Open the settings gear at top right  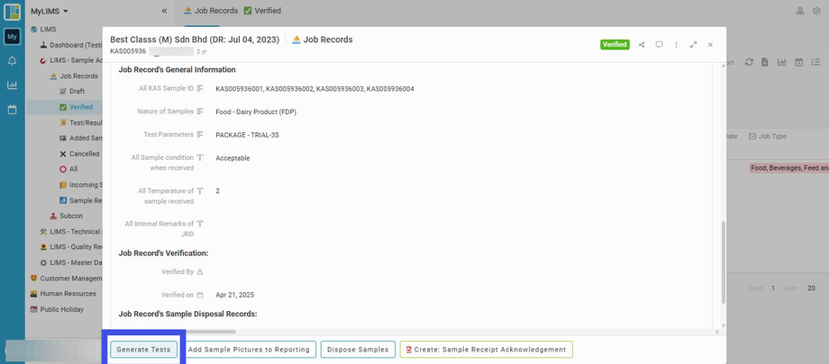coord(816,11)
